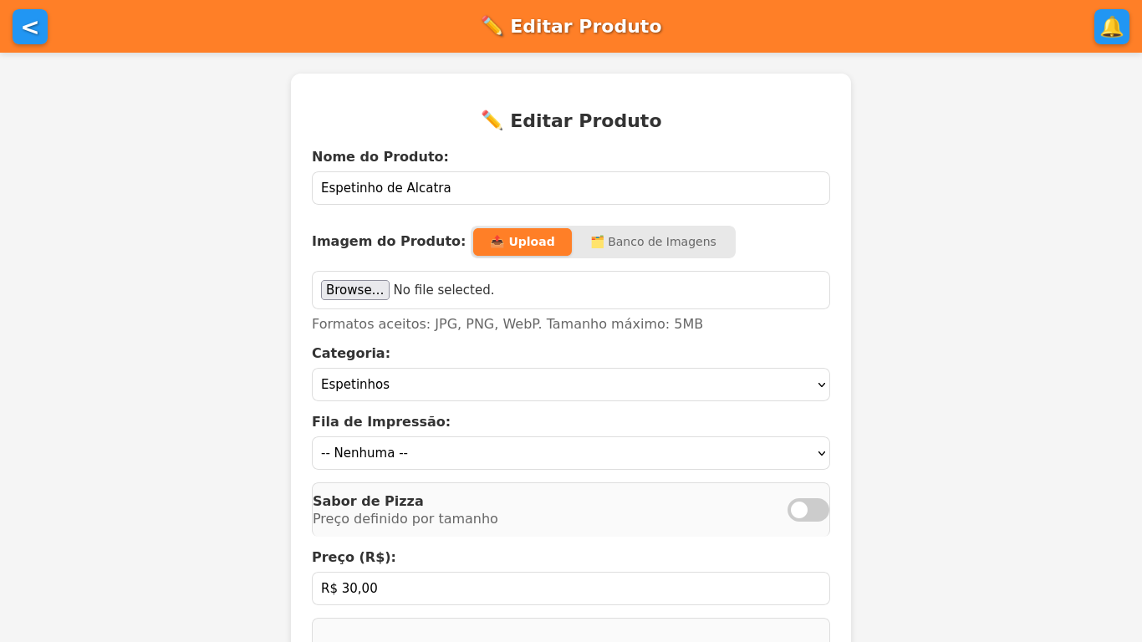Image resolution: width=1142 pixels, height=642 pixels.
Task: Click the Browse button to choose a file
Action: pyautogui.click(x=354, y=289)
